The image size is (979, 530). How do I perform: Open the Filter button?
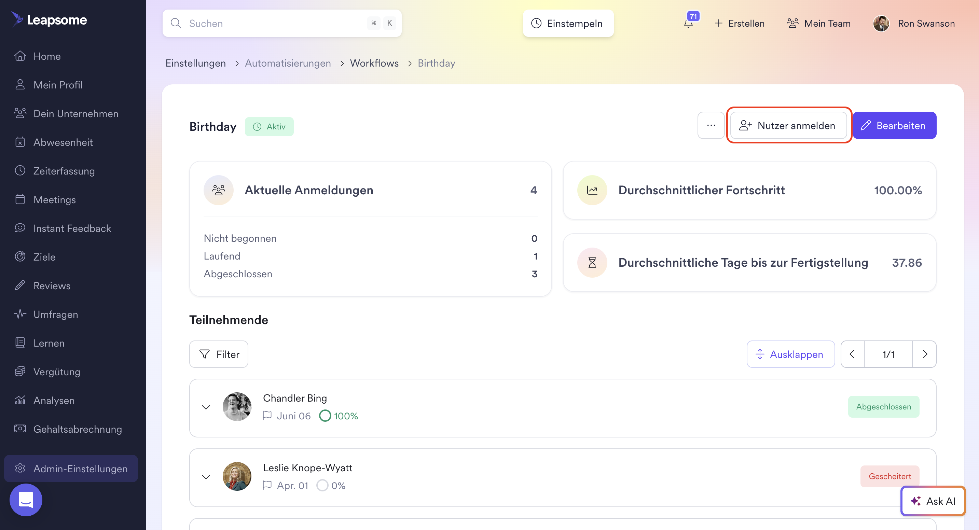[x=219, y=354]
